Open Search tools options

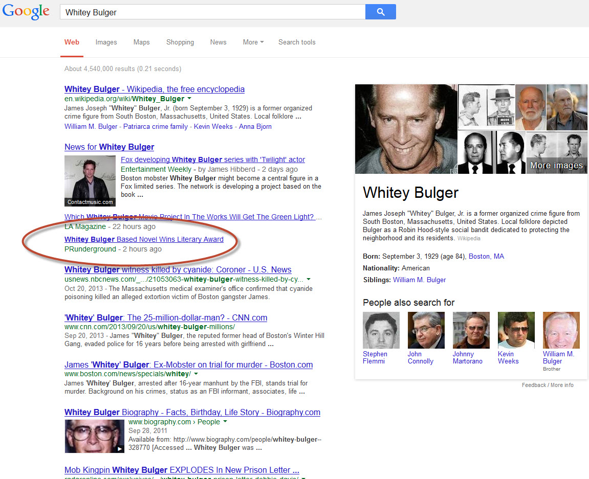297,42
